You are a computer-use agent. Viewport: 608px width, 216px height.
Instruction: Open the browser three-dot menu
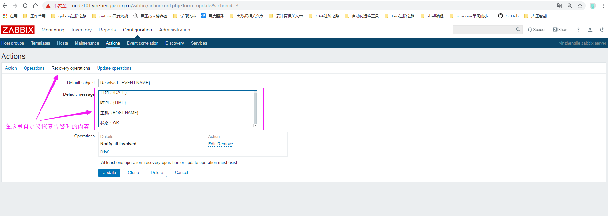point(603,6)
